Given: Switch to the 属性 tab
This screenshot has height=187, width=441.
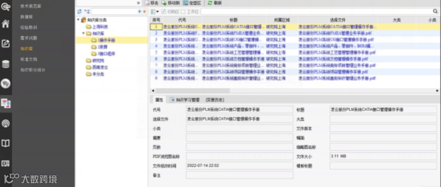Looking at the screenshot, I should tap(159, 100).
